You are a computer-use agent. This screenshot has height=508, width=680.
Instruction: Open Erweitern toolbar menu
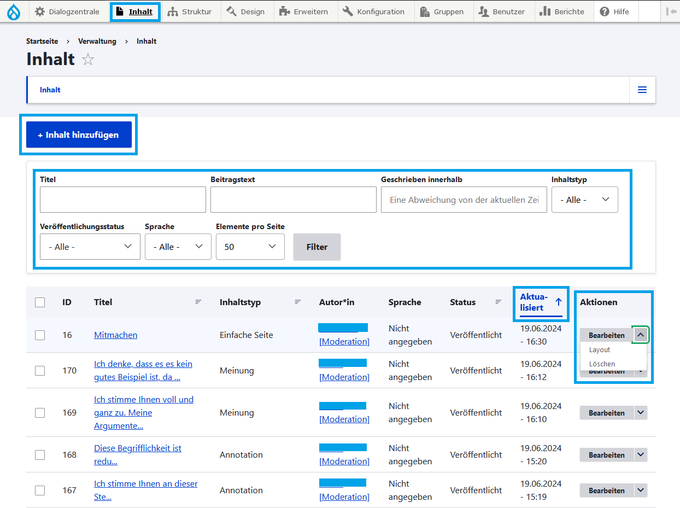coord(303,11)
